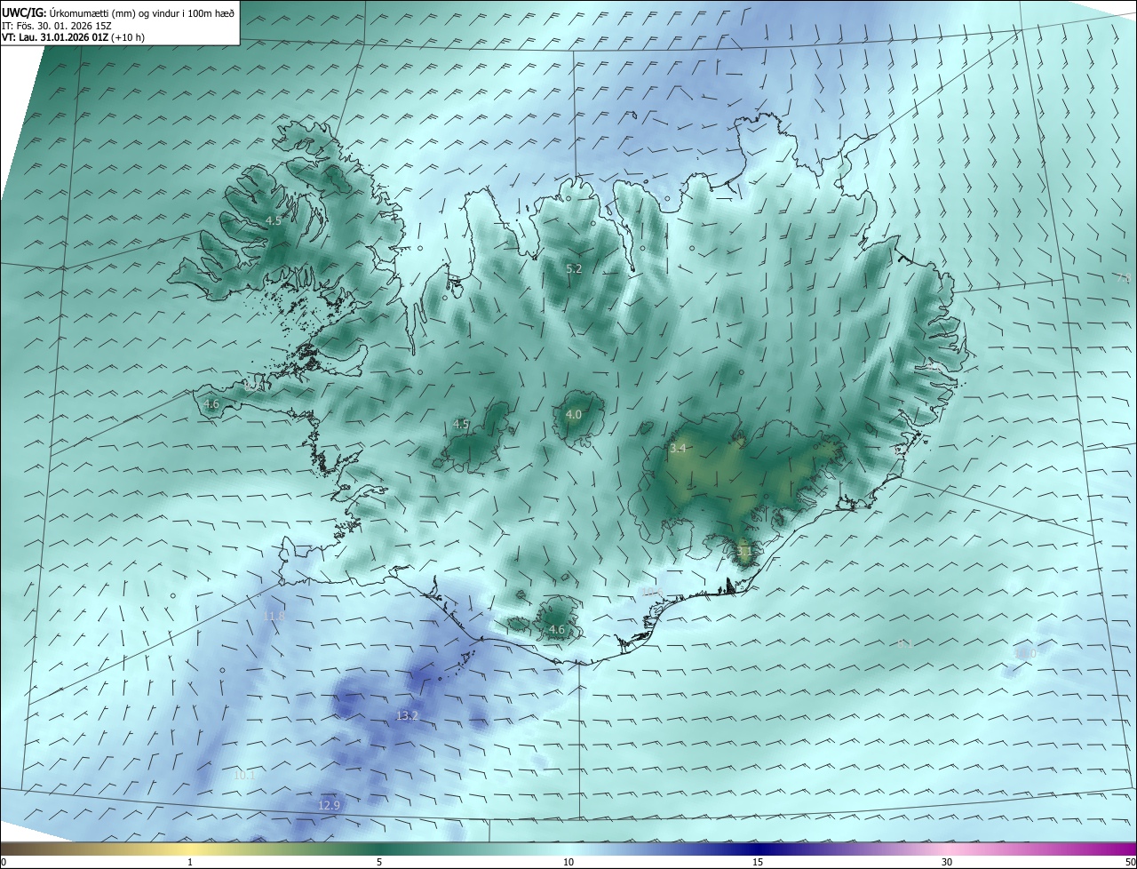Click the 10.0 value offshore in the southeast
1137x869 pixels.
point(1025,654)
